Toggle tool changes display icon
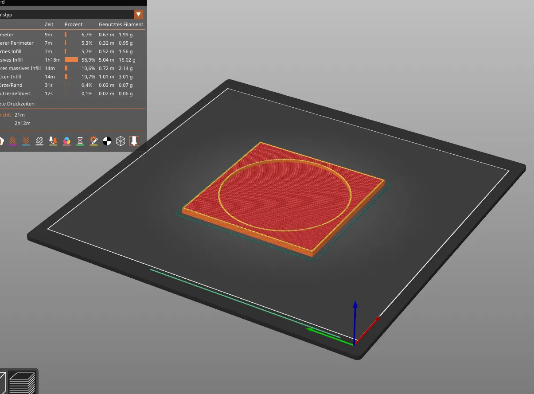This screenshot has height=394, width=534. tap(53, 141)
